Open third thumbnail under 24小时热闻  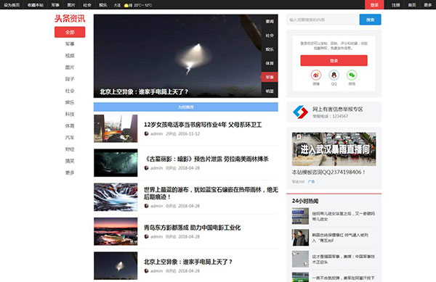click(x=300, y=259)
